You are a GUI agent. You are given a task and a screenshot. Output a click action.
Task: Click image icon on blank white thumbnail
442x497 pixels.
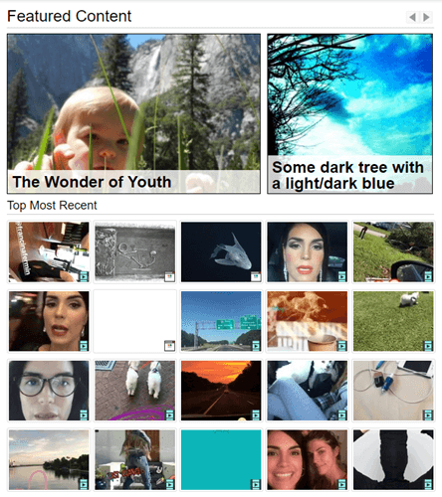[169, 345]
